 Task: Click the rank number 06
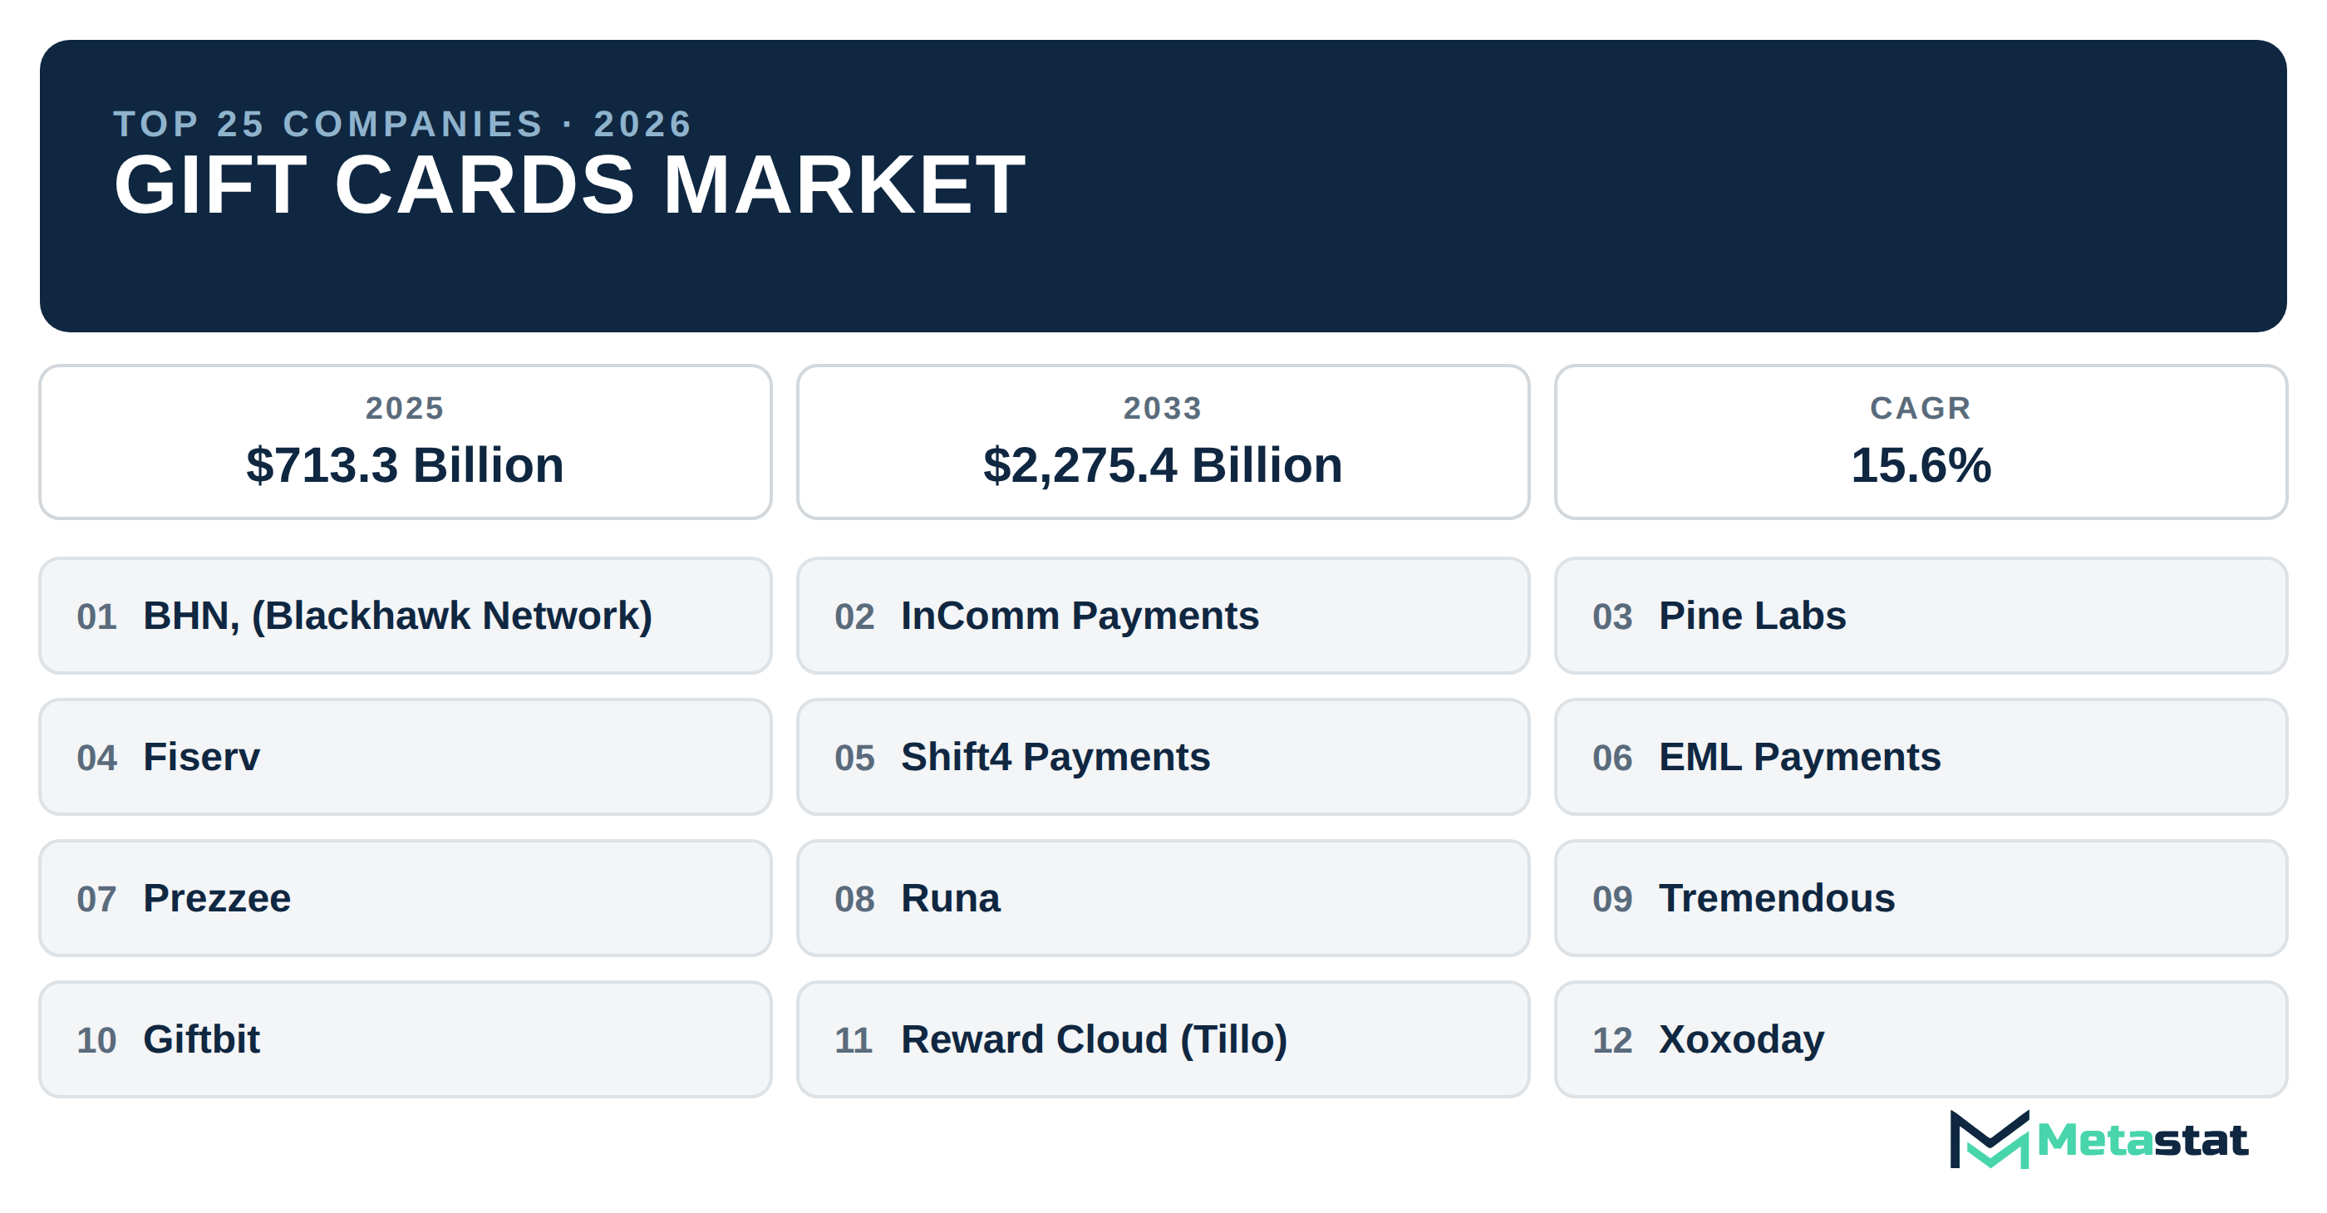coord(1612,758)
